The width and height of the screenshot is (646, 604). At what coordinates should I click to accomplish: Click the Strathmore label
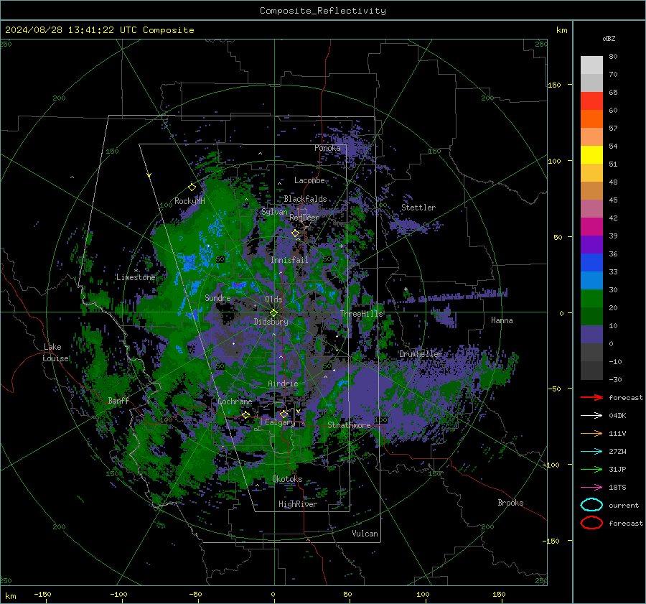pos(350,425)
